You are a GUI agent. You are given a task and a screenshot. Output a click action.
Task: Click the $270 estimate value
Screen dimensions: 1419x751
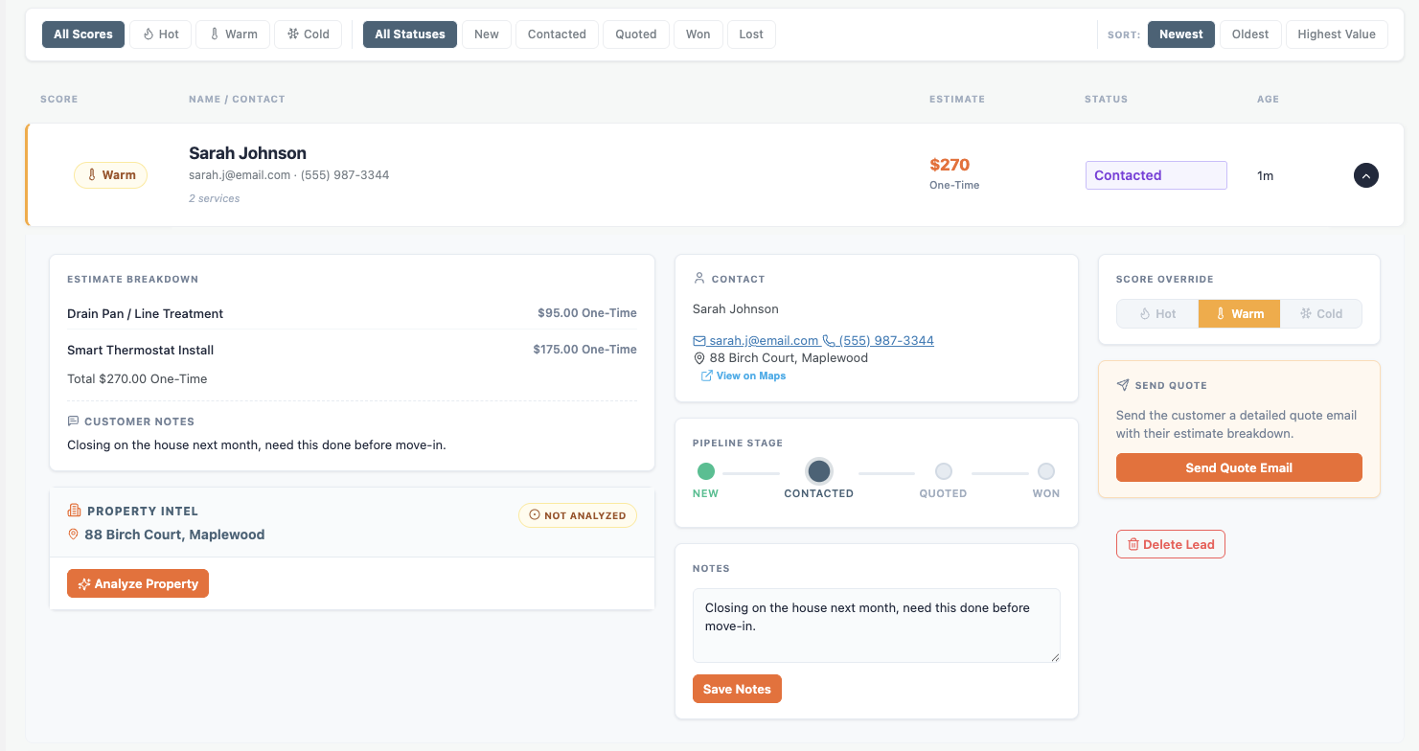[950, 165]
